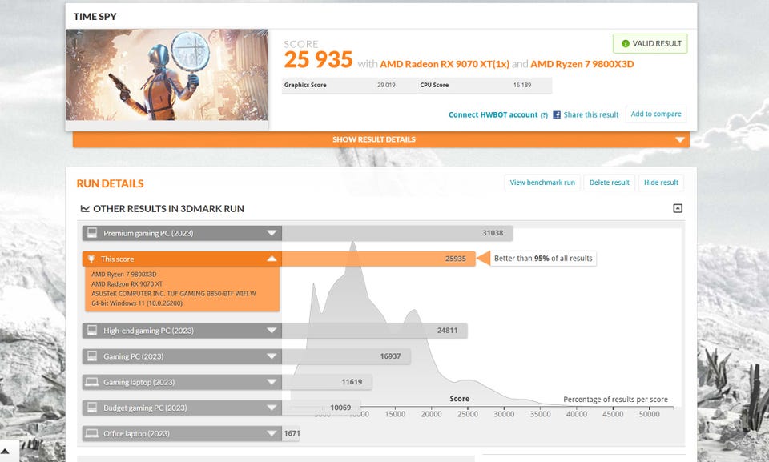Click the 31038 Premium gaming PC bar
This screenshot has height=462, width=769.
coord(397,234)
